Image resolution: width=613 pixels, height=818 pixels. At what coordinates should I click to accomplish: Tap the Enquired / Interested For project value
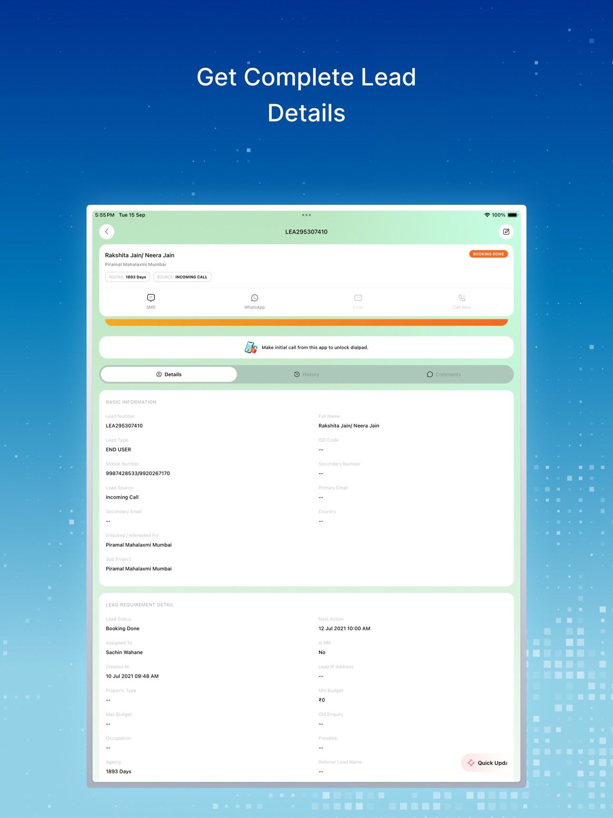(139, 545)
